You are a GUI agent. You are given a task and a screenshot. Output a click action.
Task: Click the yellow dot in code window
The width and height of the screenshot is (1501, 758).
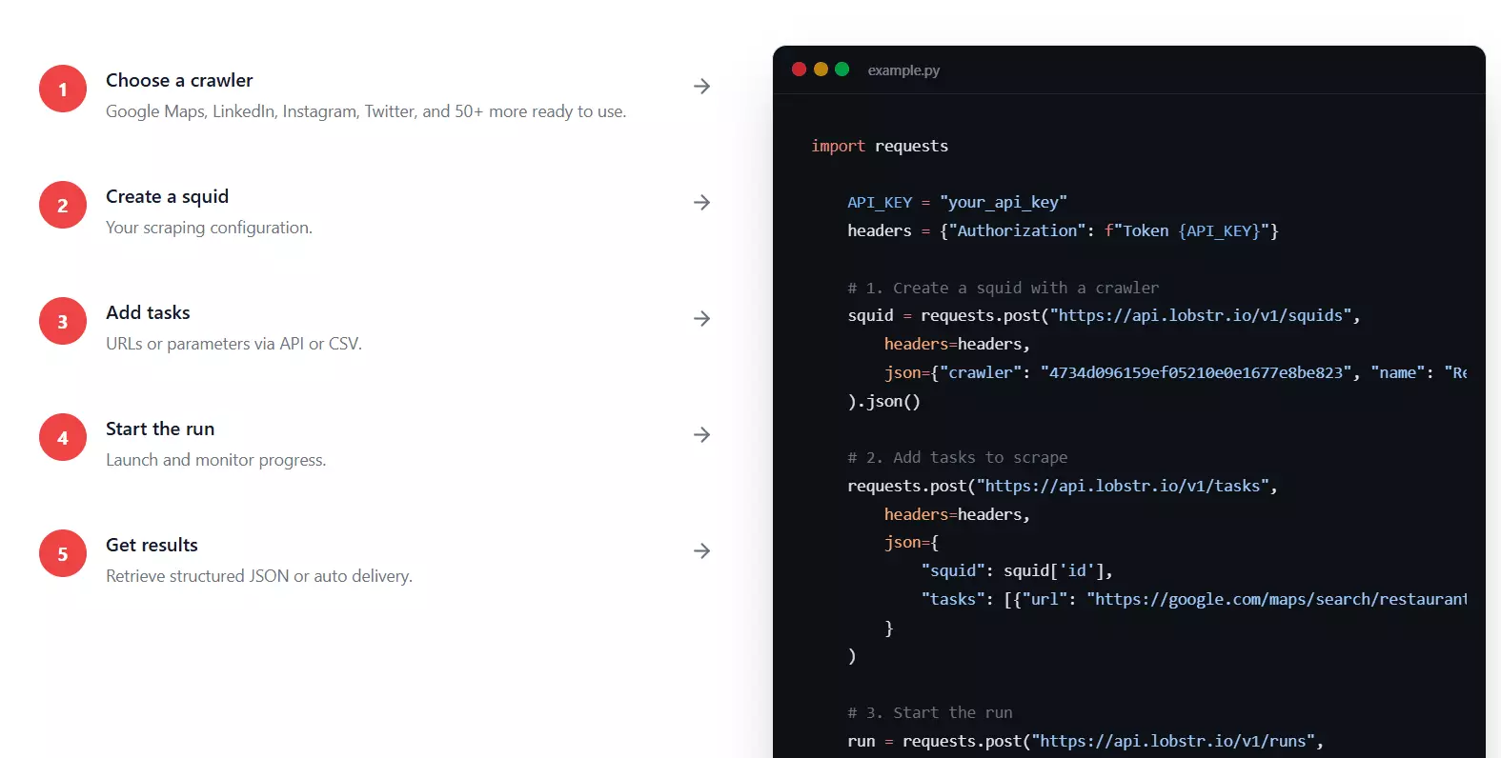pyautogui.click(x=821, y=70)
